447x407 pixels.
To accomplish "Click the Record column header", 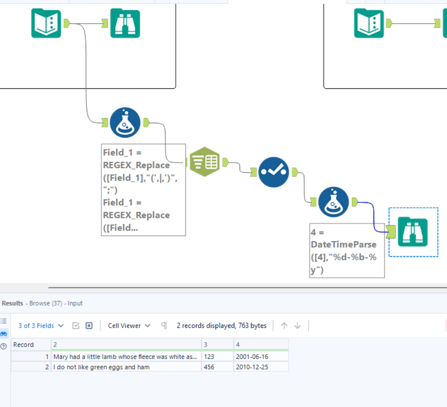I will [x=31, y=344].
